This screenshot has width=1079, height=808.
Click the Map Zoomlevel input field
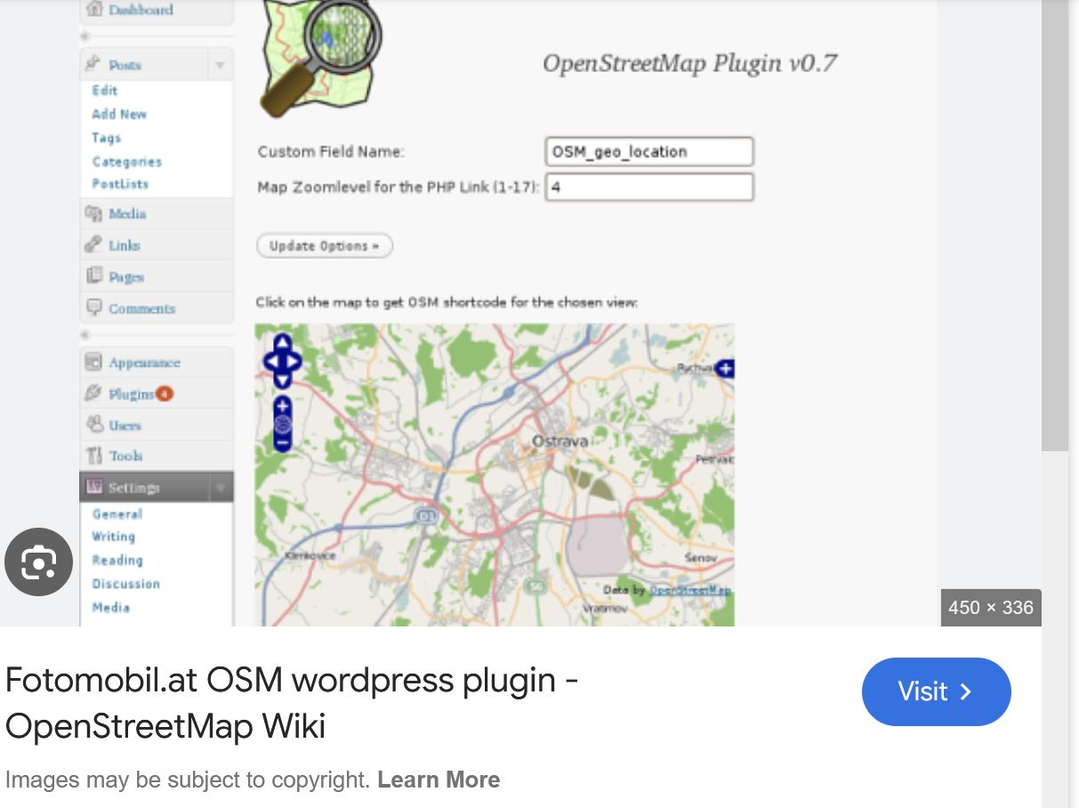[x=649, y=187]
